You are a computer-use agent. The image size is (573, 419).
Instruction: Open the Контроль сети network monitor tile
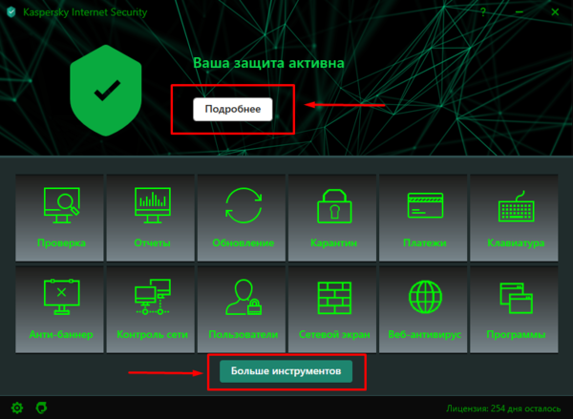[x=151, y=309]
